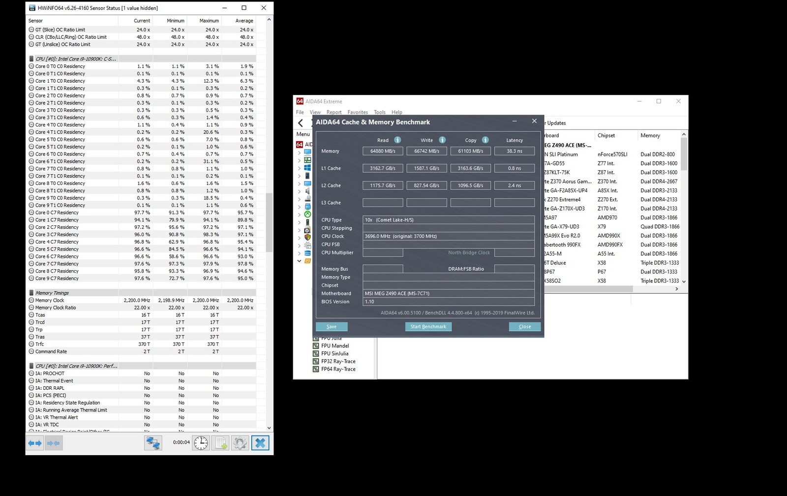The height and width of the screenshot is (496, 787).
Task: Click the AIDA64 results list scroll-down arrow
Action: [x=684, y=281]
